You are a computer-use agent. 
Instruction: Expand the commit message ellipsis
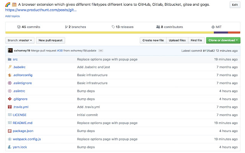pos(101,50)
